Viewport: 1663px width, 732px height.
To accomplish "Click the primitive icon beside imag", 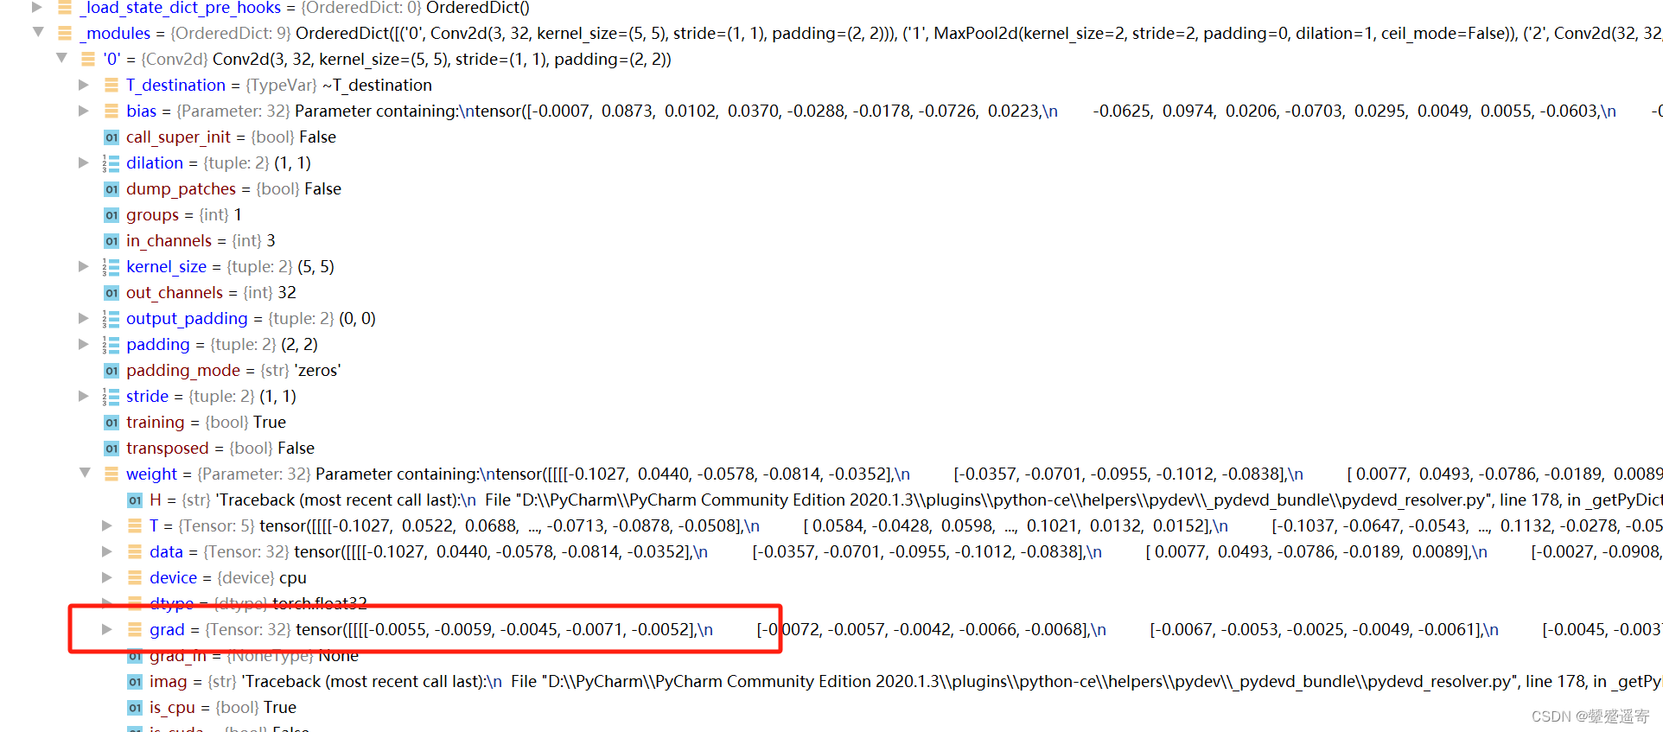I will [x=134, y=681].
